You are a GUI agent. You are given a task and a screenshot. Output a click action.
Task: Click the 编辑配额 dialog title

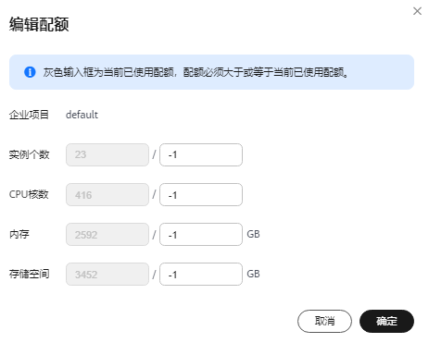pos(39,24)
